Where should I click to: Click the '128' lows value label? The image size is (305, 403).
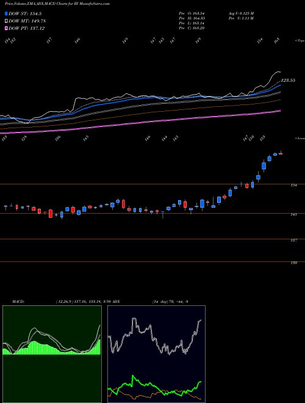pos(24,139)
